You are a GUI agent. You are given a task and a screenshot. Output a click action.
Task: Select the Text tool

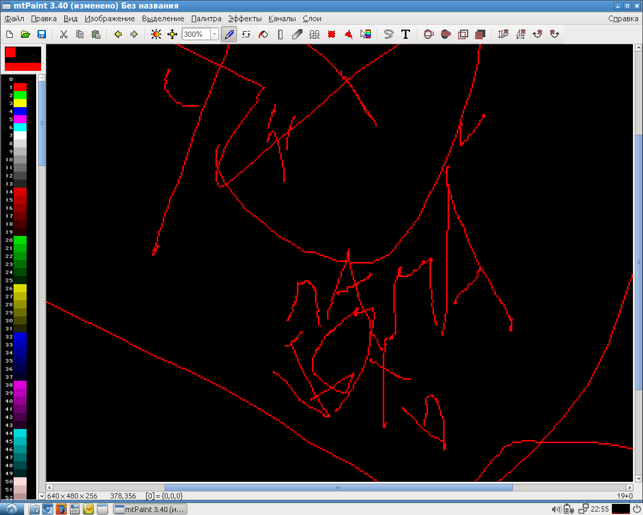point(406,34)
